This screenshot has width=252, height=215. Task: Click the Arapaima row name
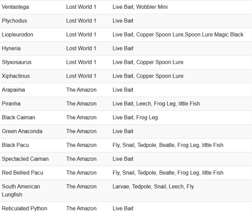pos(13,90)
